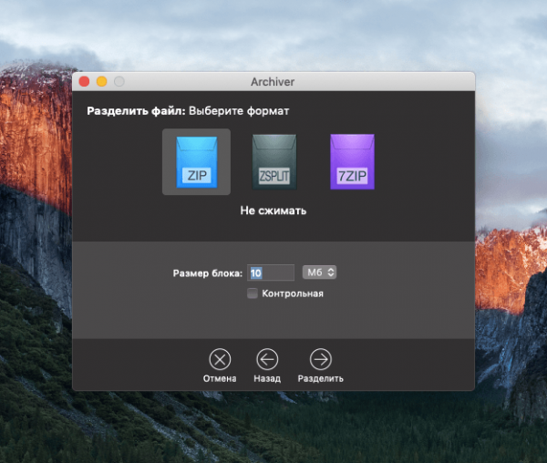Pick the 7ZIP format icon
This screenshot has height=463, width=547.
coord(352,161)
